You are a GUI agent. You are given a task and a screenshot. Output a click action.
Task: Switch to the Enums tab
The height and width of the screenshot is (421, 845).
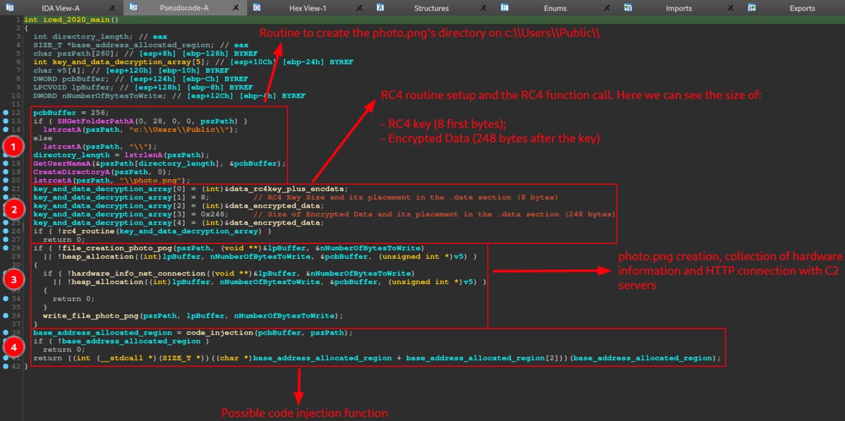(555, 8)
